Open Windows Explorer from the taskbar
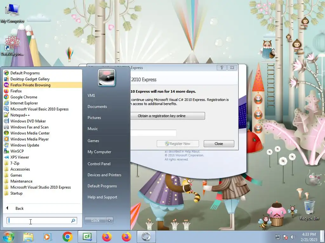The height and width of the screenshot is (243, 325). [x=28, y=237]
